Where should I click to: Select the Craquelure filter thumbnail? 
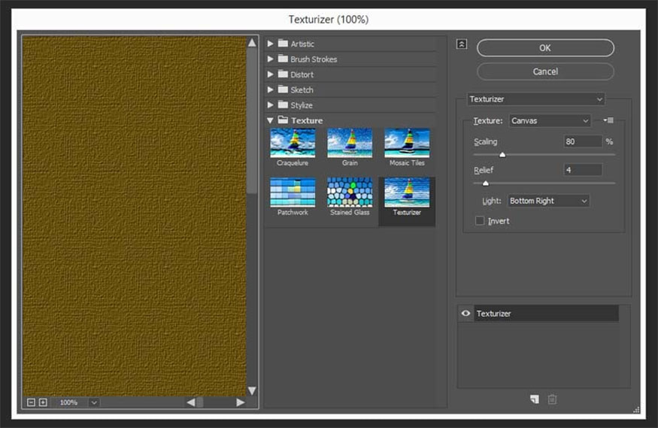tap(292, 143)
